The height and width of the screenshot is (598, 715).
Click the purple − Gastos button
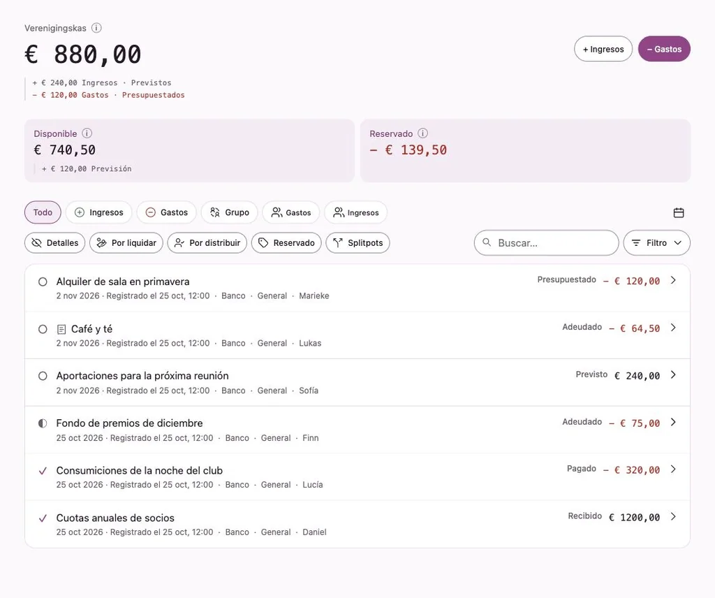pos(665,49)
